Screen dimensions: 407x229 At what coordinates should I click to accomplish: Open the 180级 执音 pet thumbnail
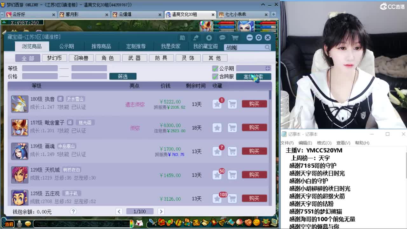20,104
